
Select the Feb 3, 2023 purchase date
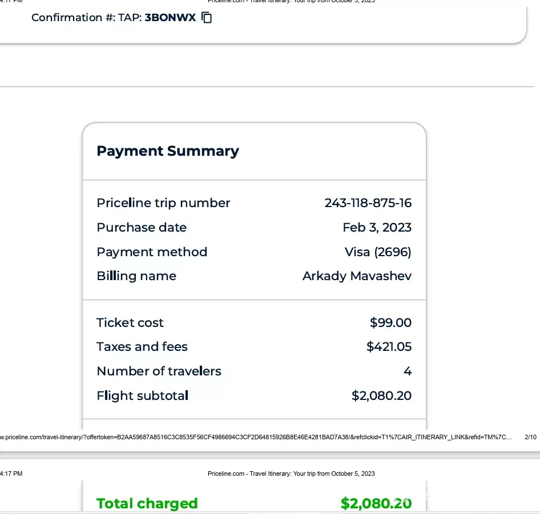[377, 228]
